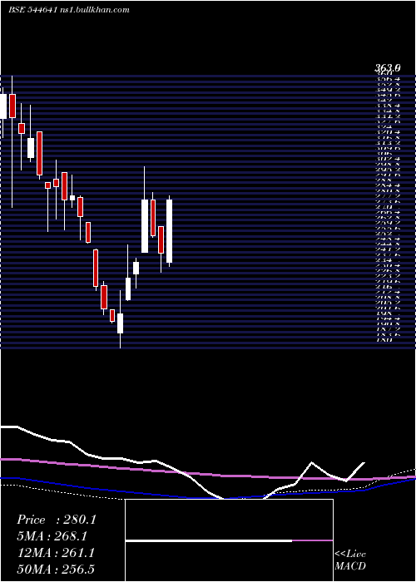Click the 363.0 top price label
Viewport: 416px width, 582px height.
pyautogui.click(x=387, y=67)
